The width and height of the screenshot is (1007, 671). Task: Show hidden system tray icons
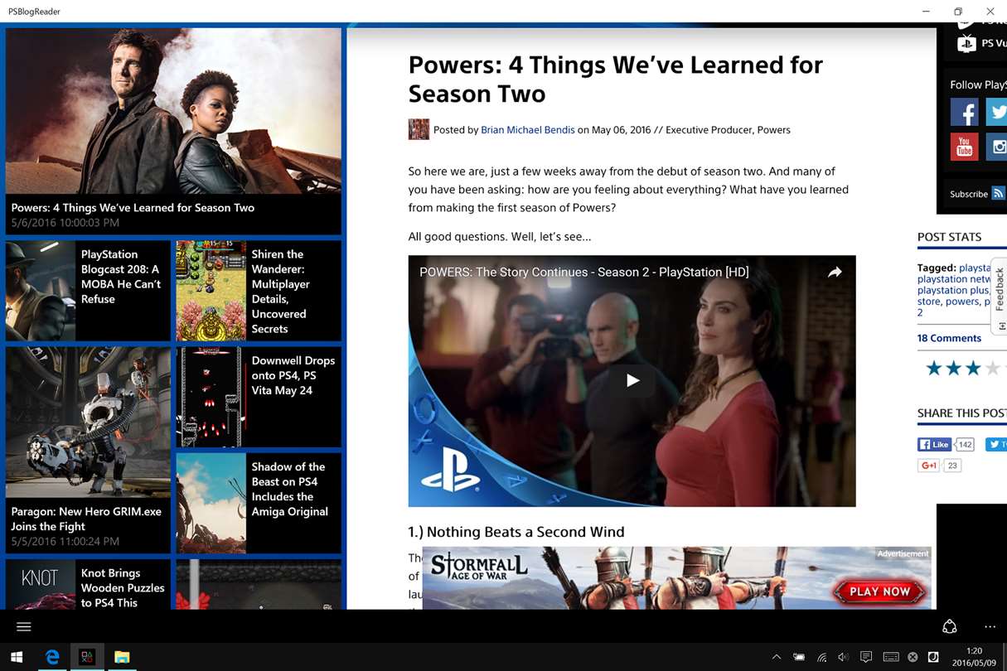776,657
